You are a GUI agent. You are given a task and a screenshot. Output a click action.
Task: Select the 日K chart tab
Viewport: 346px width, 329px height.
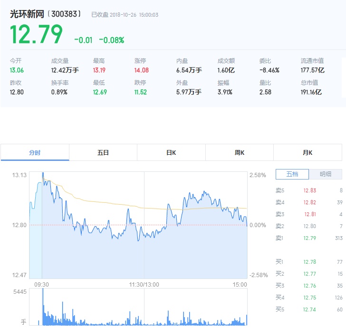(171, 152)
